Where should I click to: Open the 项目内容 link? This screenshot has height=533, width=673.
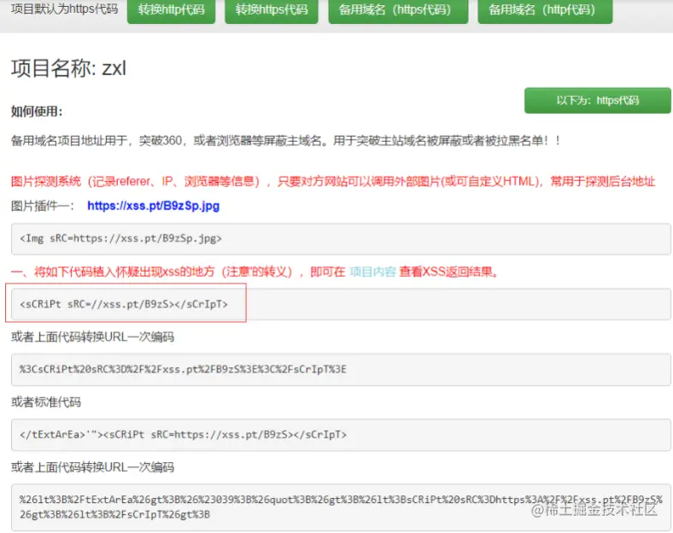[x=372, y=272]
